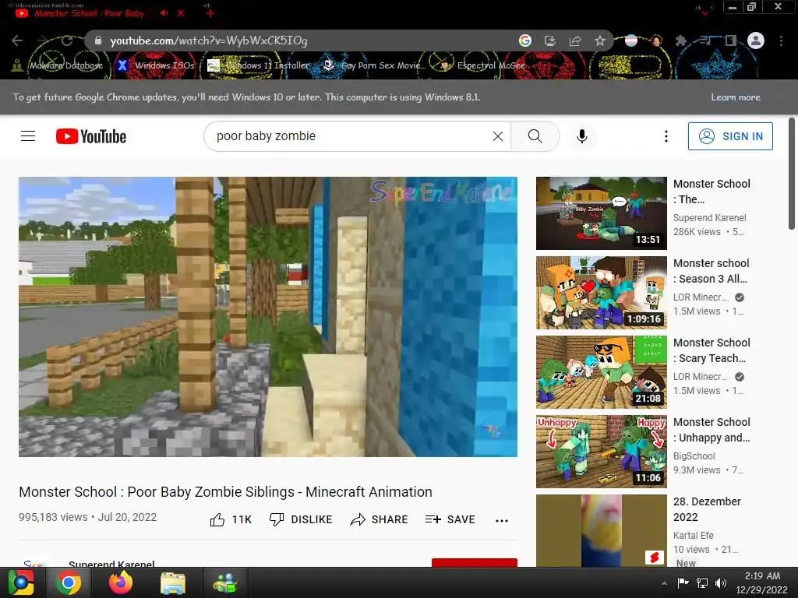The width and height of the screenshot is (798, 598).
Task: Start voice search with the microphone
Action: tap(581, 136)
